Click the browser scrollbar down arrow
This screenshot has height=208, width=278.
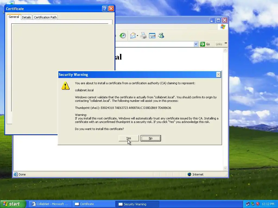coord(225,168)
